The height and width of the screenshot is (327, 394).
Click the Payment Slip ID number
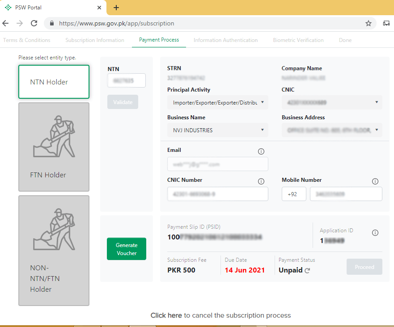(215, 237)
